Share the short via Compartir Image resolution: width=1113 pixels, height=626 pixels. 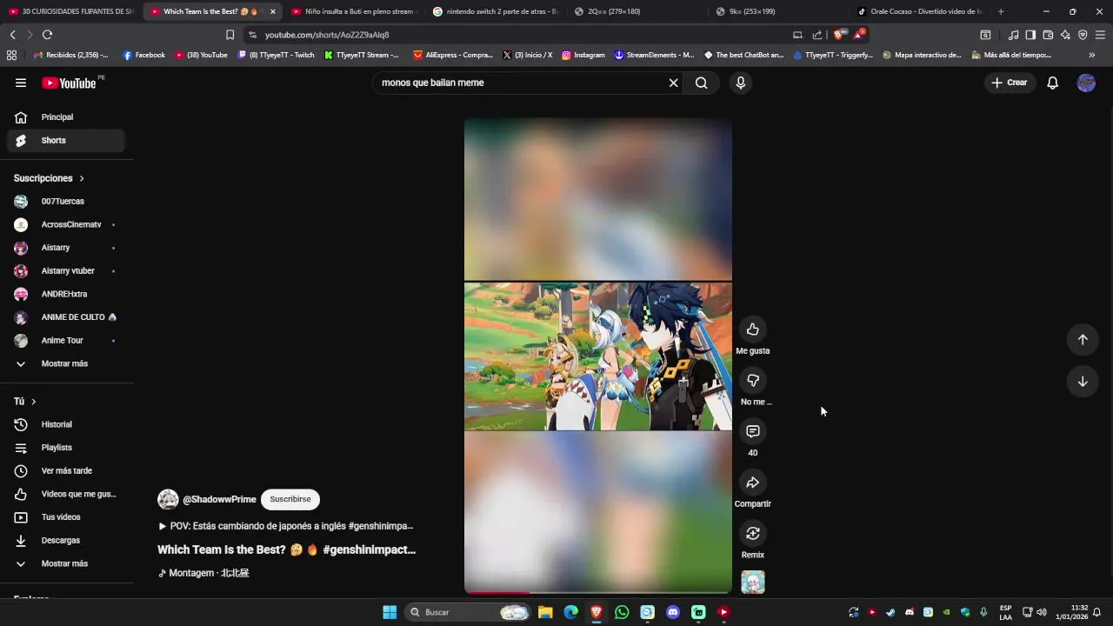(x=753, y=483)
